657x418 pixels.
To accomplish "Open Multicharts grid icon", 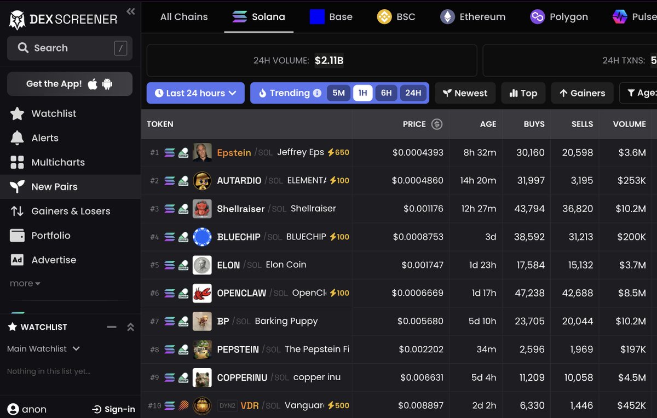I will (18, 162).
